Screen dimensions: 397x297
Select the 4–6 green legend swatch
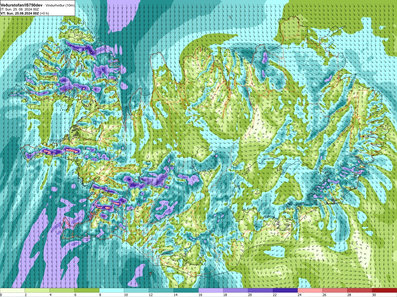[x=62, y=291]
